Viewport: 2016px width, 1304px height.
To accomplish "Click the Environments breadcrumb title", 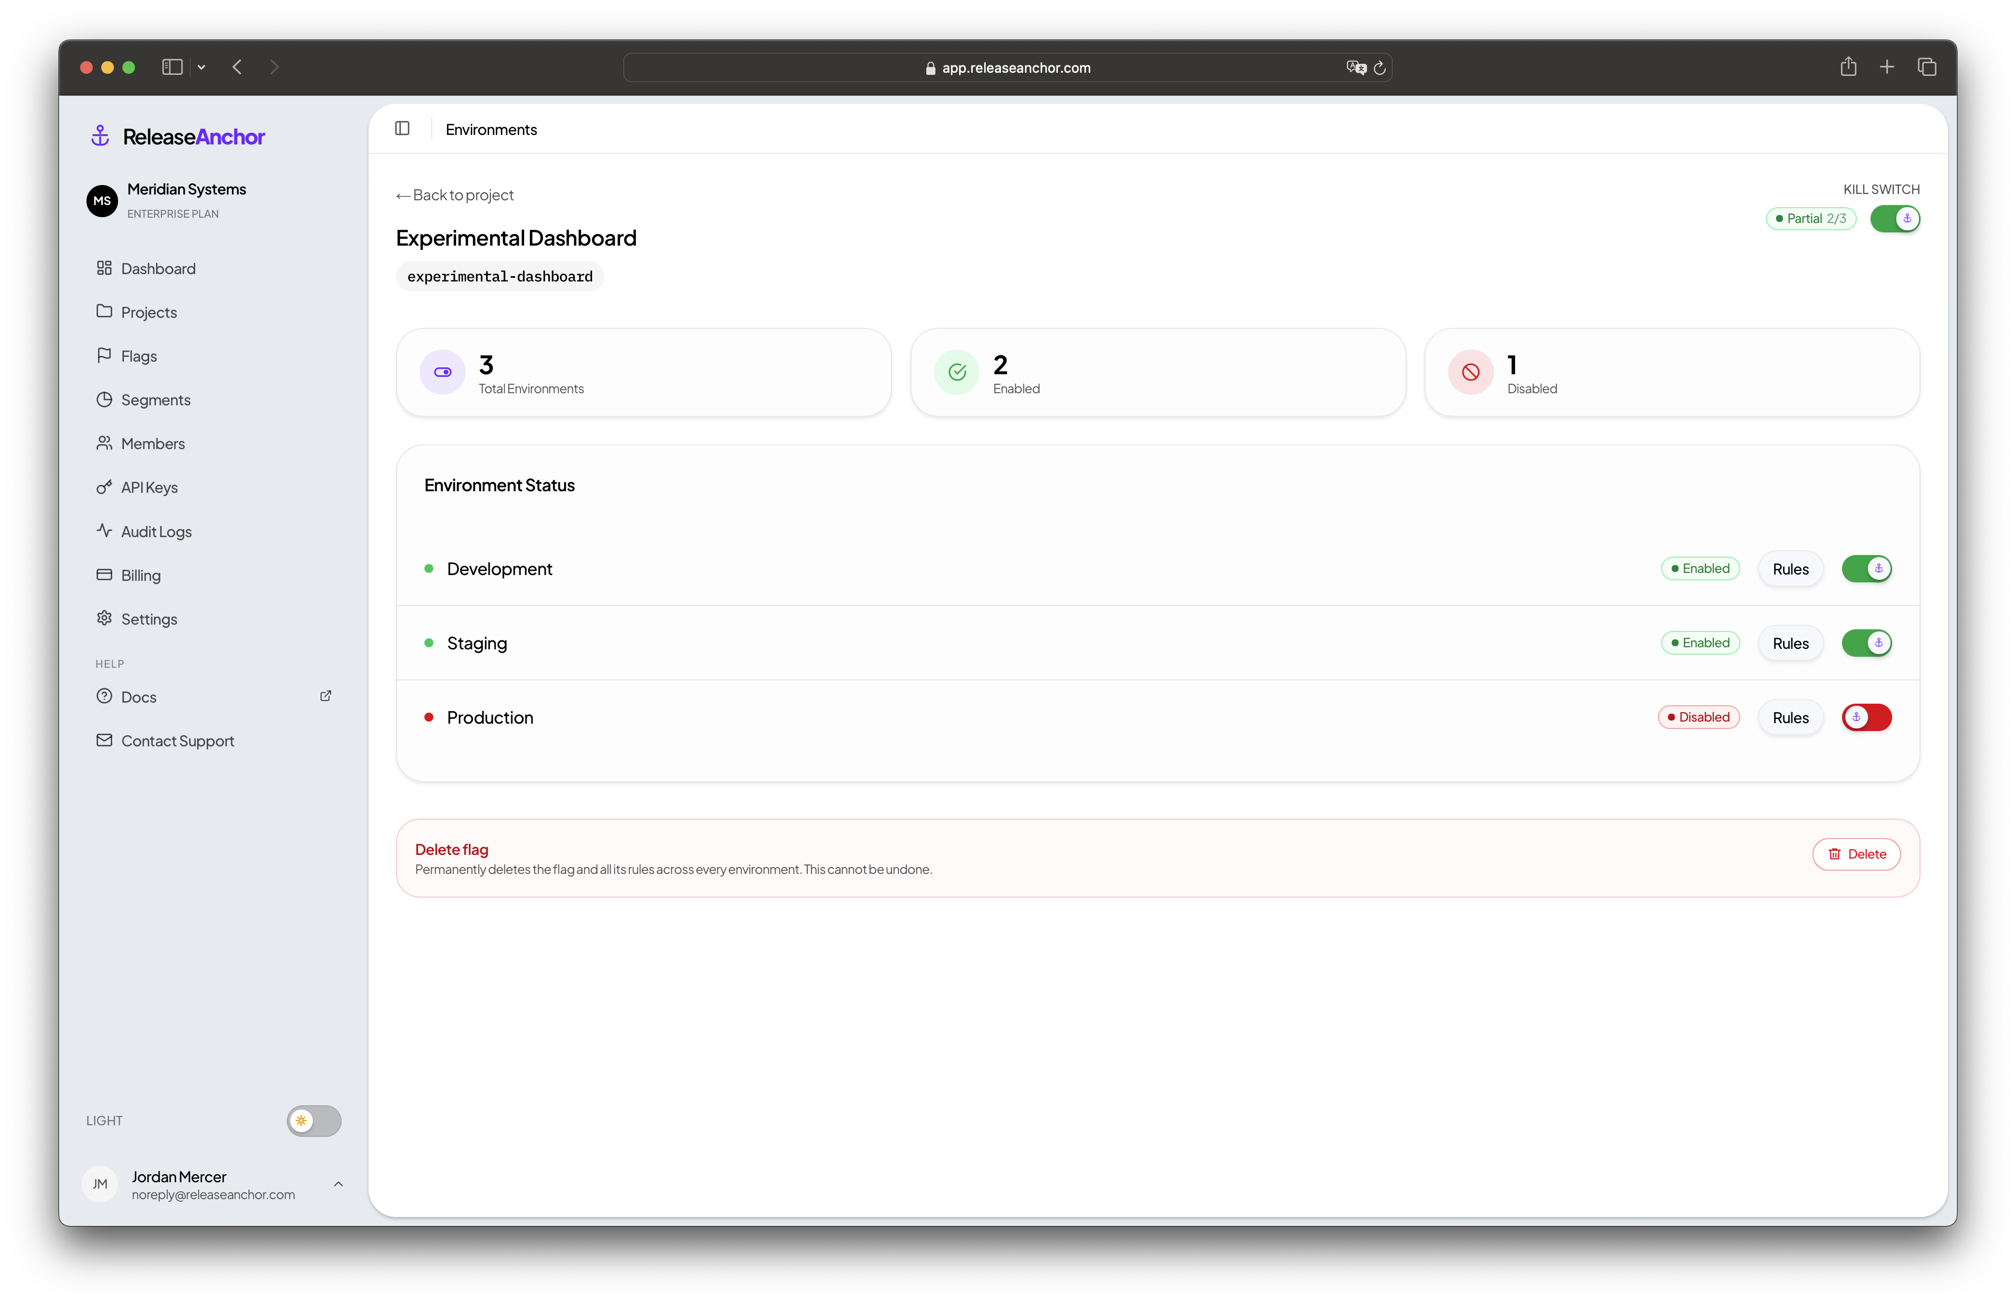I will click(x=491, y=129).
